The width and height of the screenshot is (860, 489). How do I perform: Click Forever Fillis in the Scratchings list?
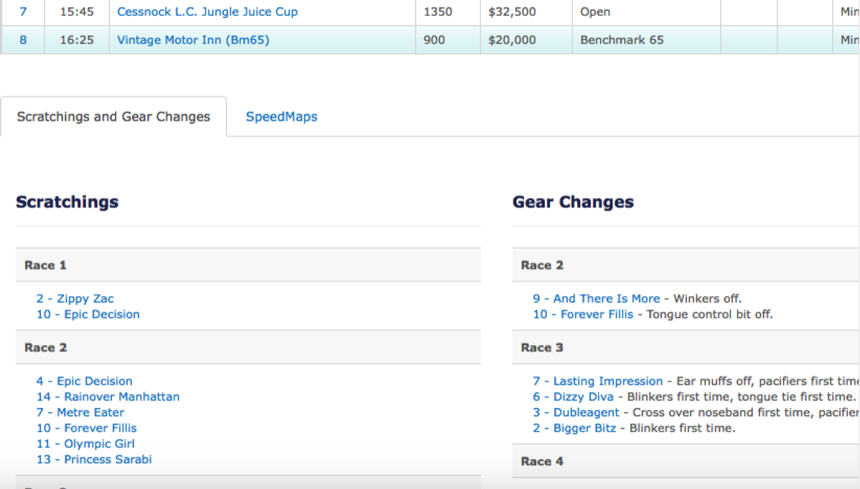point(87,429)
